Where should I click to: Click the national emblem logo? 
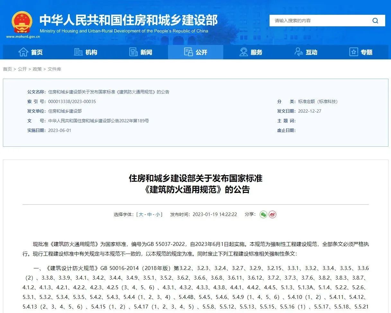[x=22, y=22]
